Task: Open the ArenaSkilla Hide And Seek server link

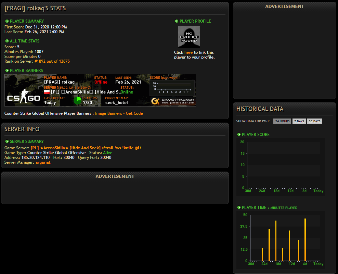Action: 86,148
